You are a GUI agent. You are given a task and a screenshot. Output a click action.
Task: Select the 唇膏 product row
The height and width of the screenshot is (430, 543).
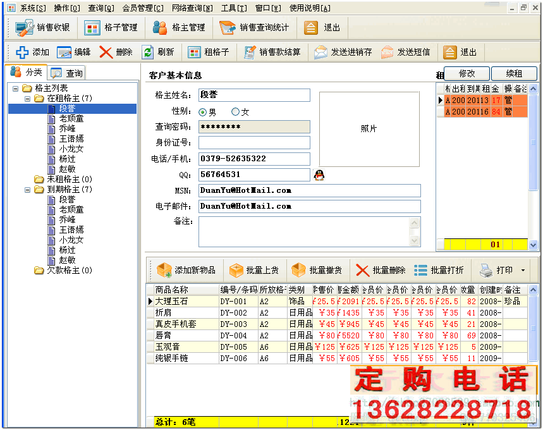338,336
